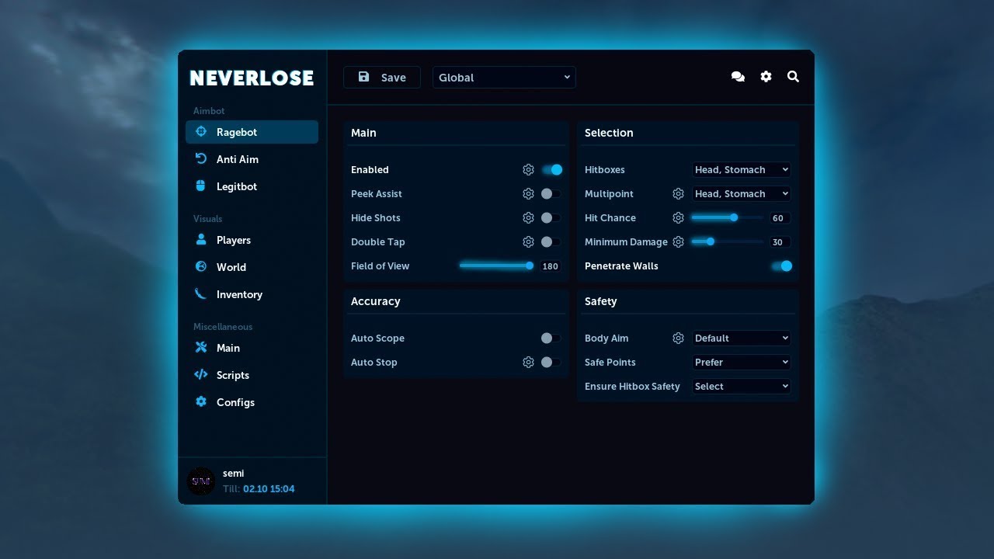The image size is (994, 559).
Task: Disable the Penetrate Walls toggle
Action: click(781, 266)
